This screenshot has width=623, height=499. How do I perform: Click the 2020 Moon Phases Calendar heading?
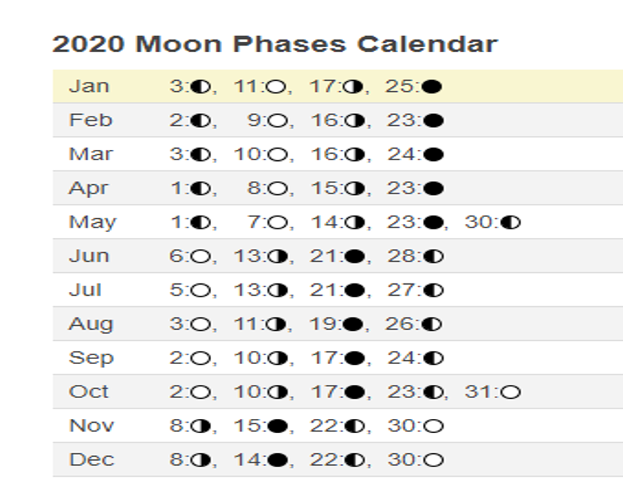click(275, 44)
